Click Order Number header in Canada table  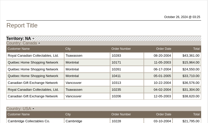pos(121,49)
